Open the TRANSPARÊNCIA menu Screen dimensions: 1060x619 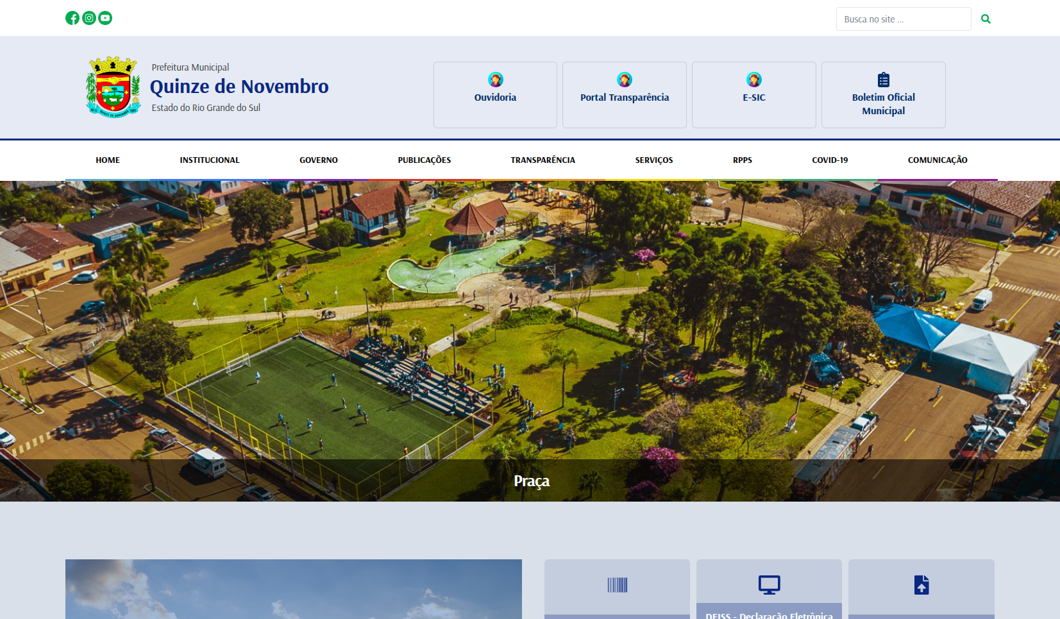coord(543,160)
